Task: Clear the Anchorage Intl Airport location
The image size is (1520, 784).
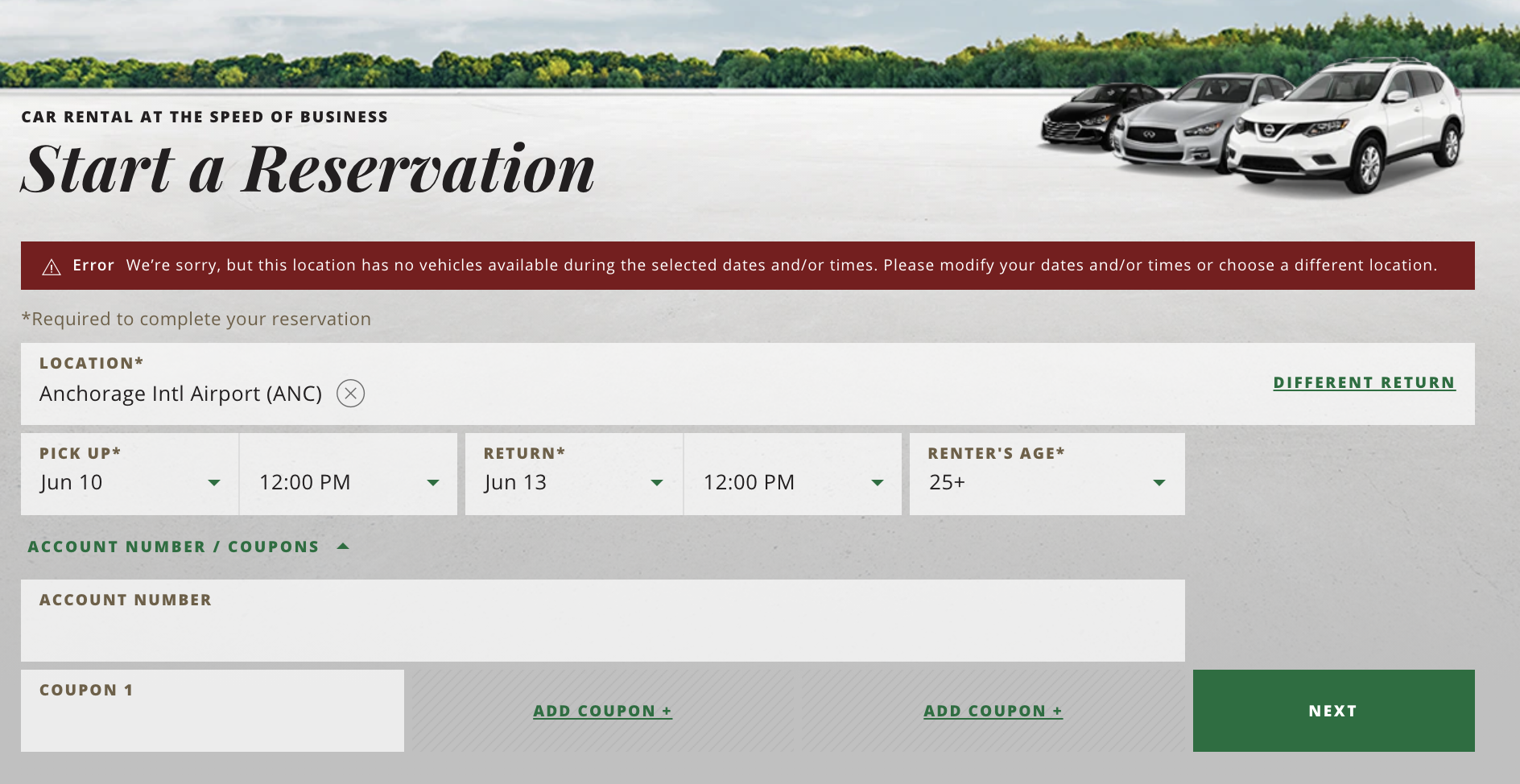Action: pos(349,394)
